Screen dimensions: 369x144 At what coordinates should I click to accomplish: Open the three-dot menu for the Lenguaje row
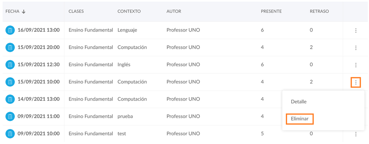click(356, 30)
